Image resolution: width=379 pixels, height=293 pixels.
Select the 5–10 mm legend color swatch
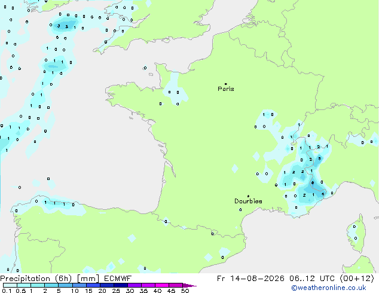(x=66, y=285)
